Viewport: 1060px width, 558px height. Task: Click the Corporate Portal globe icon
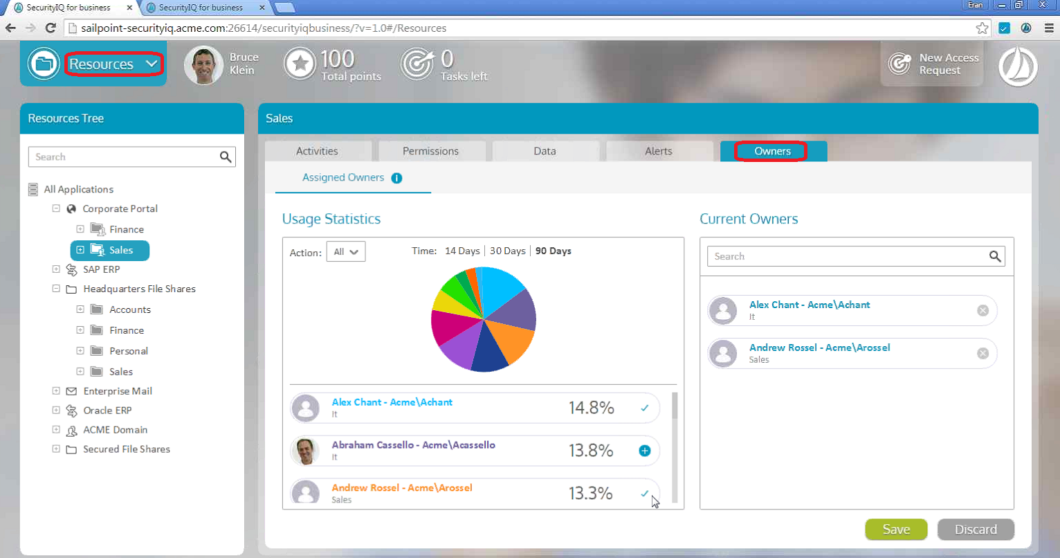click(x=71, y=208)
